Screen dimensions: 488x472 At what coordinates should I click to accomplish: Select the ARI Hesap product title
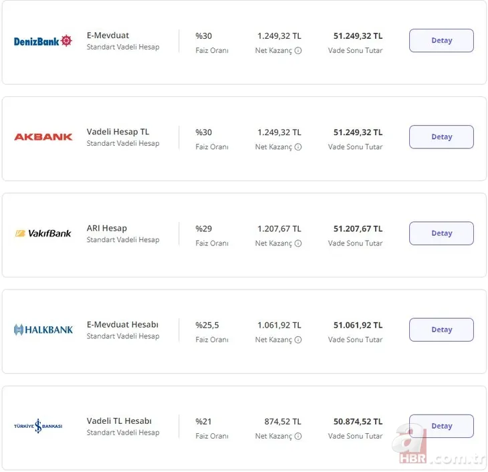107,228
